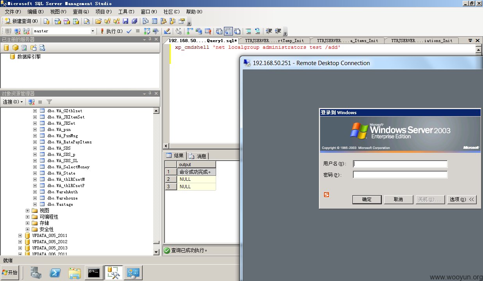Click the 命令成功完成。 result cell
The image size is (483, 281).
[x=197, y=172]
